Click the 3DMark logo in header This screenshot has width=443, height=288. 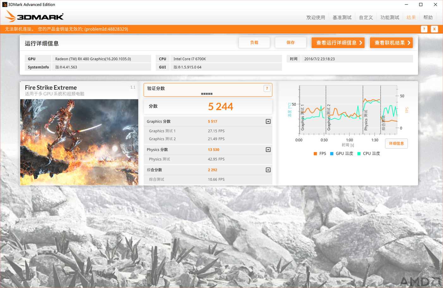point(34,16)
